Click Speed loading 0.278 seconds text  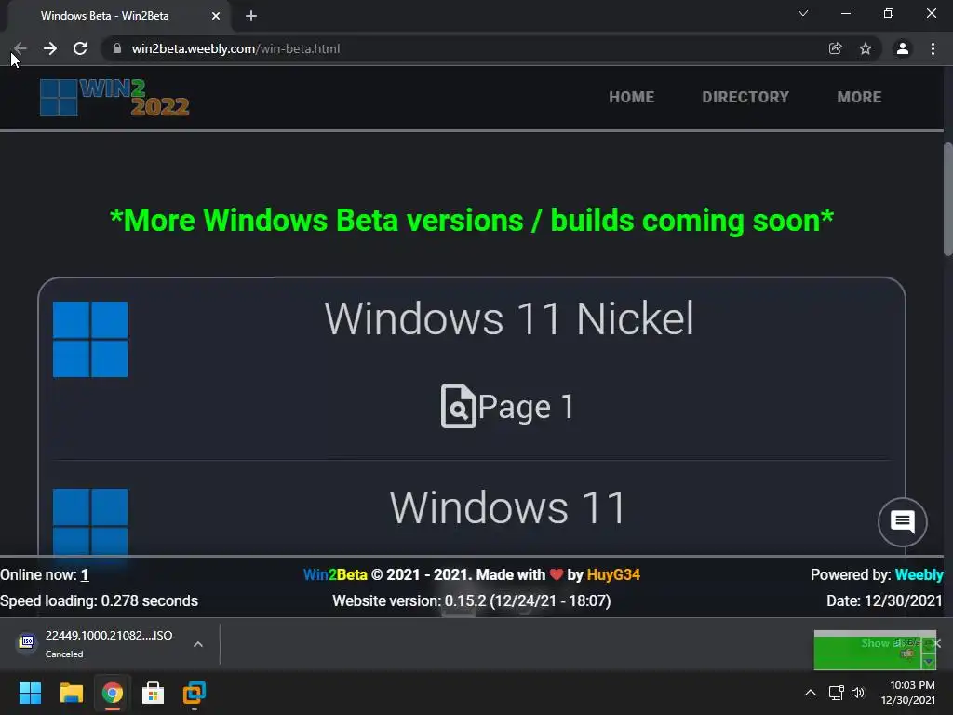99,600
